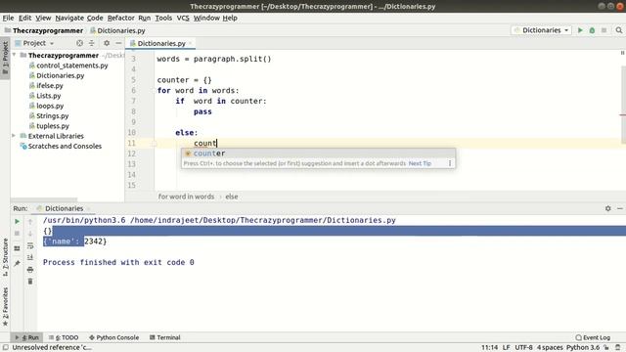The image size is (626, 352).
Task: Click Project panel horizontal scrollbar
Action: click(44, 199)
